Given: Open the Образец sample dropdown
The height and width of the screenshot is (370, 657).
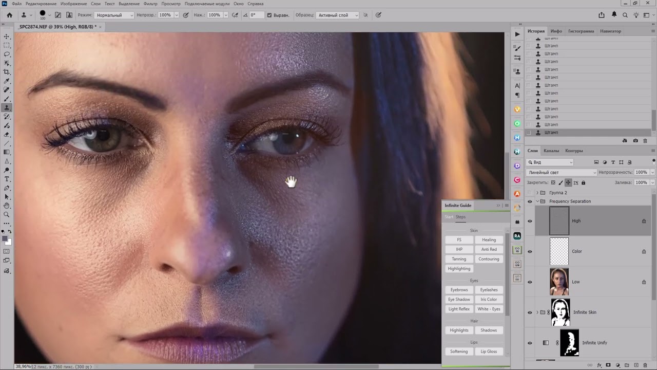Looking at the screenshot, I should pyautogui.click(x=337, y=15).
